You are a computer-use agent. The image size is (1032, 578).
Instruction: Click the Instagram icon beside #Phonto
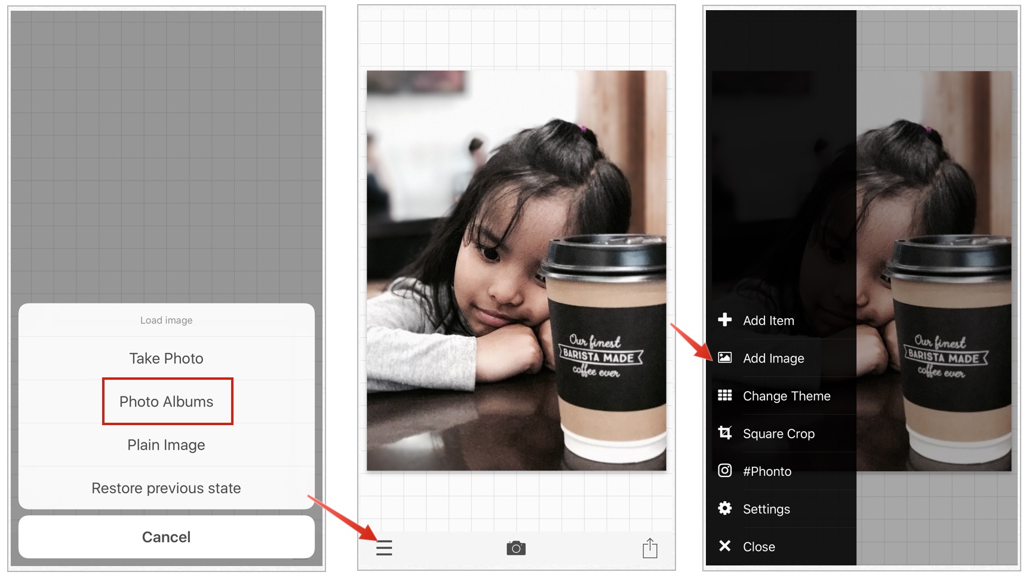click(724, 471)
